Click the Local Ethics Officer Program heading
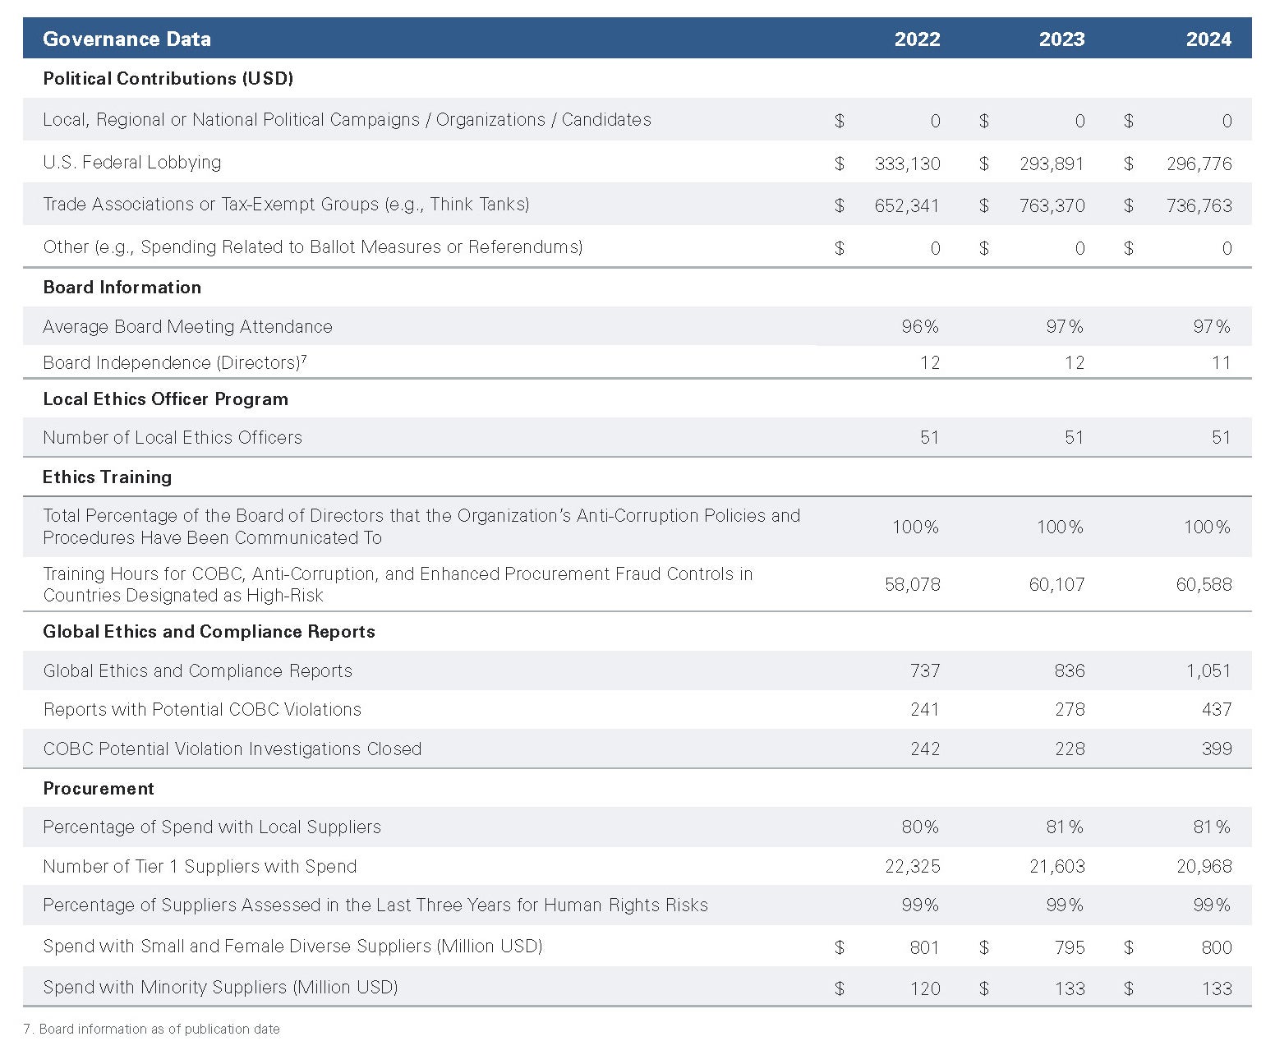The image size is (1275, 1055). pos(165,399)
